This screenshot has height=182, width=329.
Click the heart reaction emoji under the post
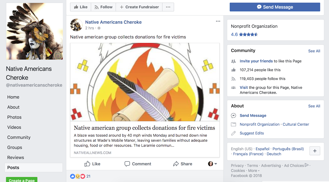click(x=83, y=176)
